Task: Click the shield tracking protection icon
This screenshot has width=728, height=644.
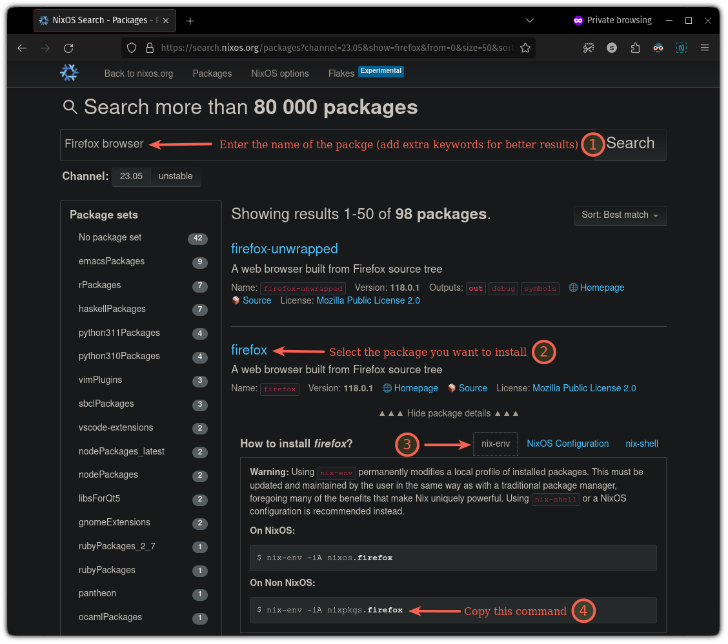Action: click(x=132, y=48)
